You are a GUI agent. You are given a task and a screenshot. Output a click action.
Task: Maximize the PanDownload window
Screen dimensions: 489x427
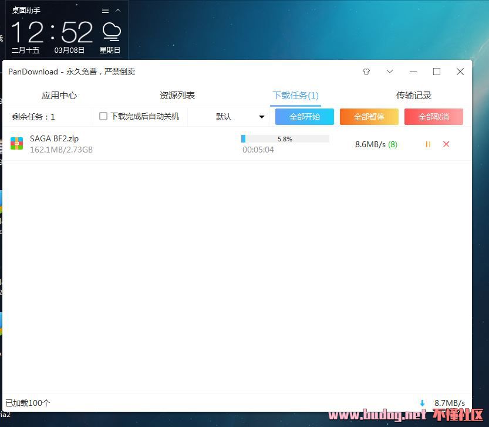point(437,72)
